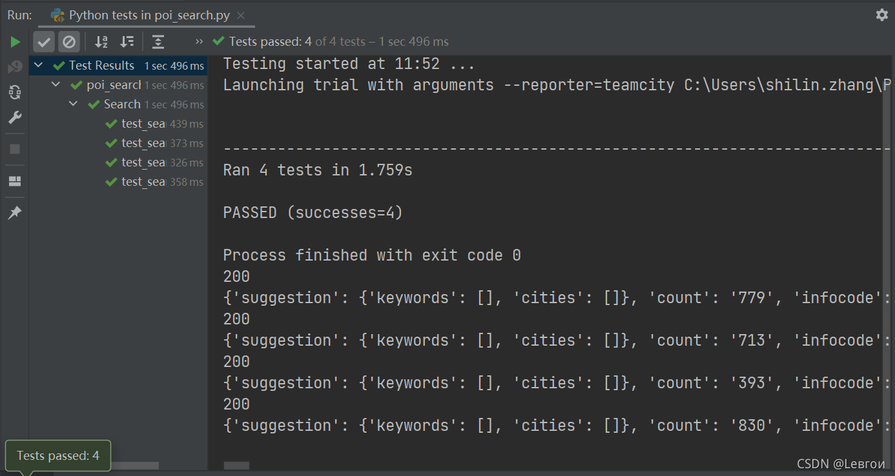Close the poi_search.py run tab
This screenshot has height=476, width=895.
click(241, 15)
